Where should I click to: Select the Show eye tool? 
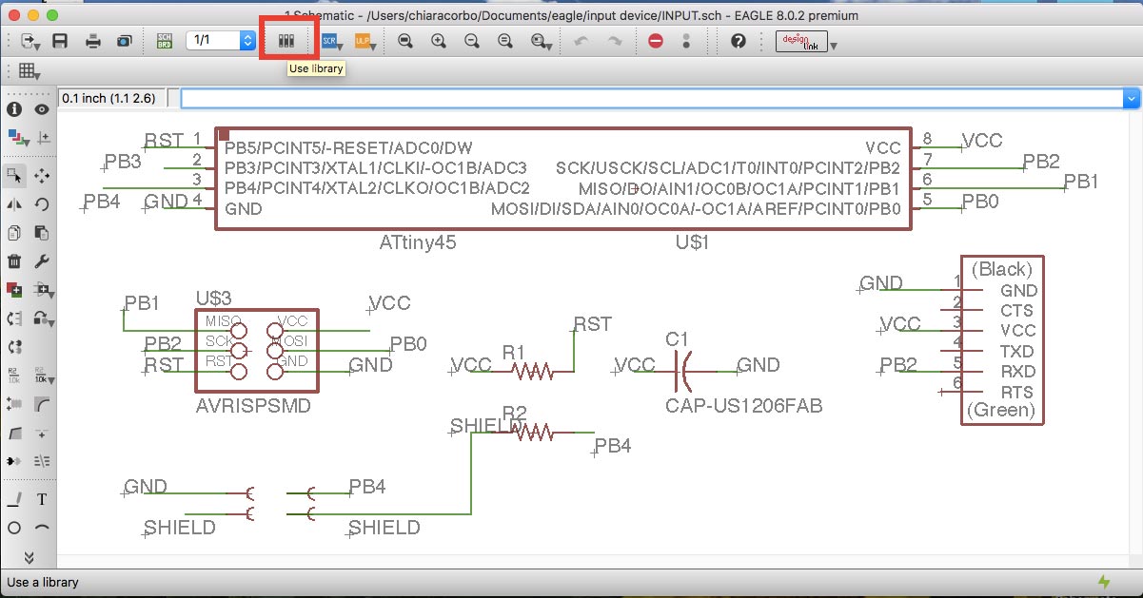[42, 110]
